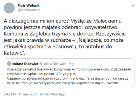Click the quoted line "Najpierw go zdyskwalifikowali"
The height and width of the screenshot is (100, 138).
tap(30, 79)
